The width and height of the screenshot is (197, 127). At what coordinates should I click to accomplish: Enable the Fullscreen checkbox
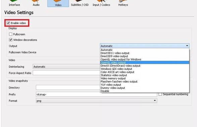10,34
